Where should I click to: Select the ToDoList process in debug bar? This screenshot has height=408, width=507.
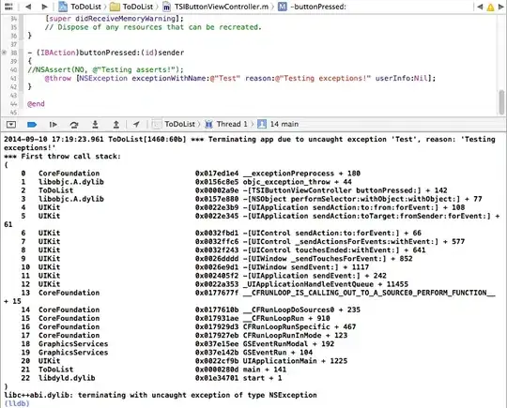click(174, 124)
